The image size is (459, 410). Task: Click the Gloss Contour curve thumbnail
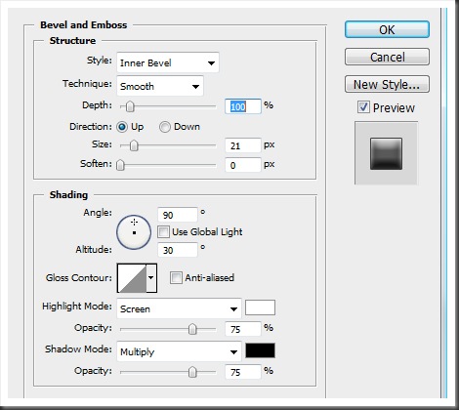[132, 278]
